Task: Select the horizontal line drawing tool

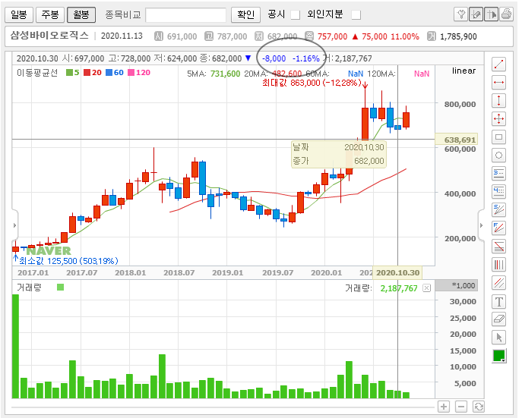Action: 498,83
